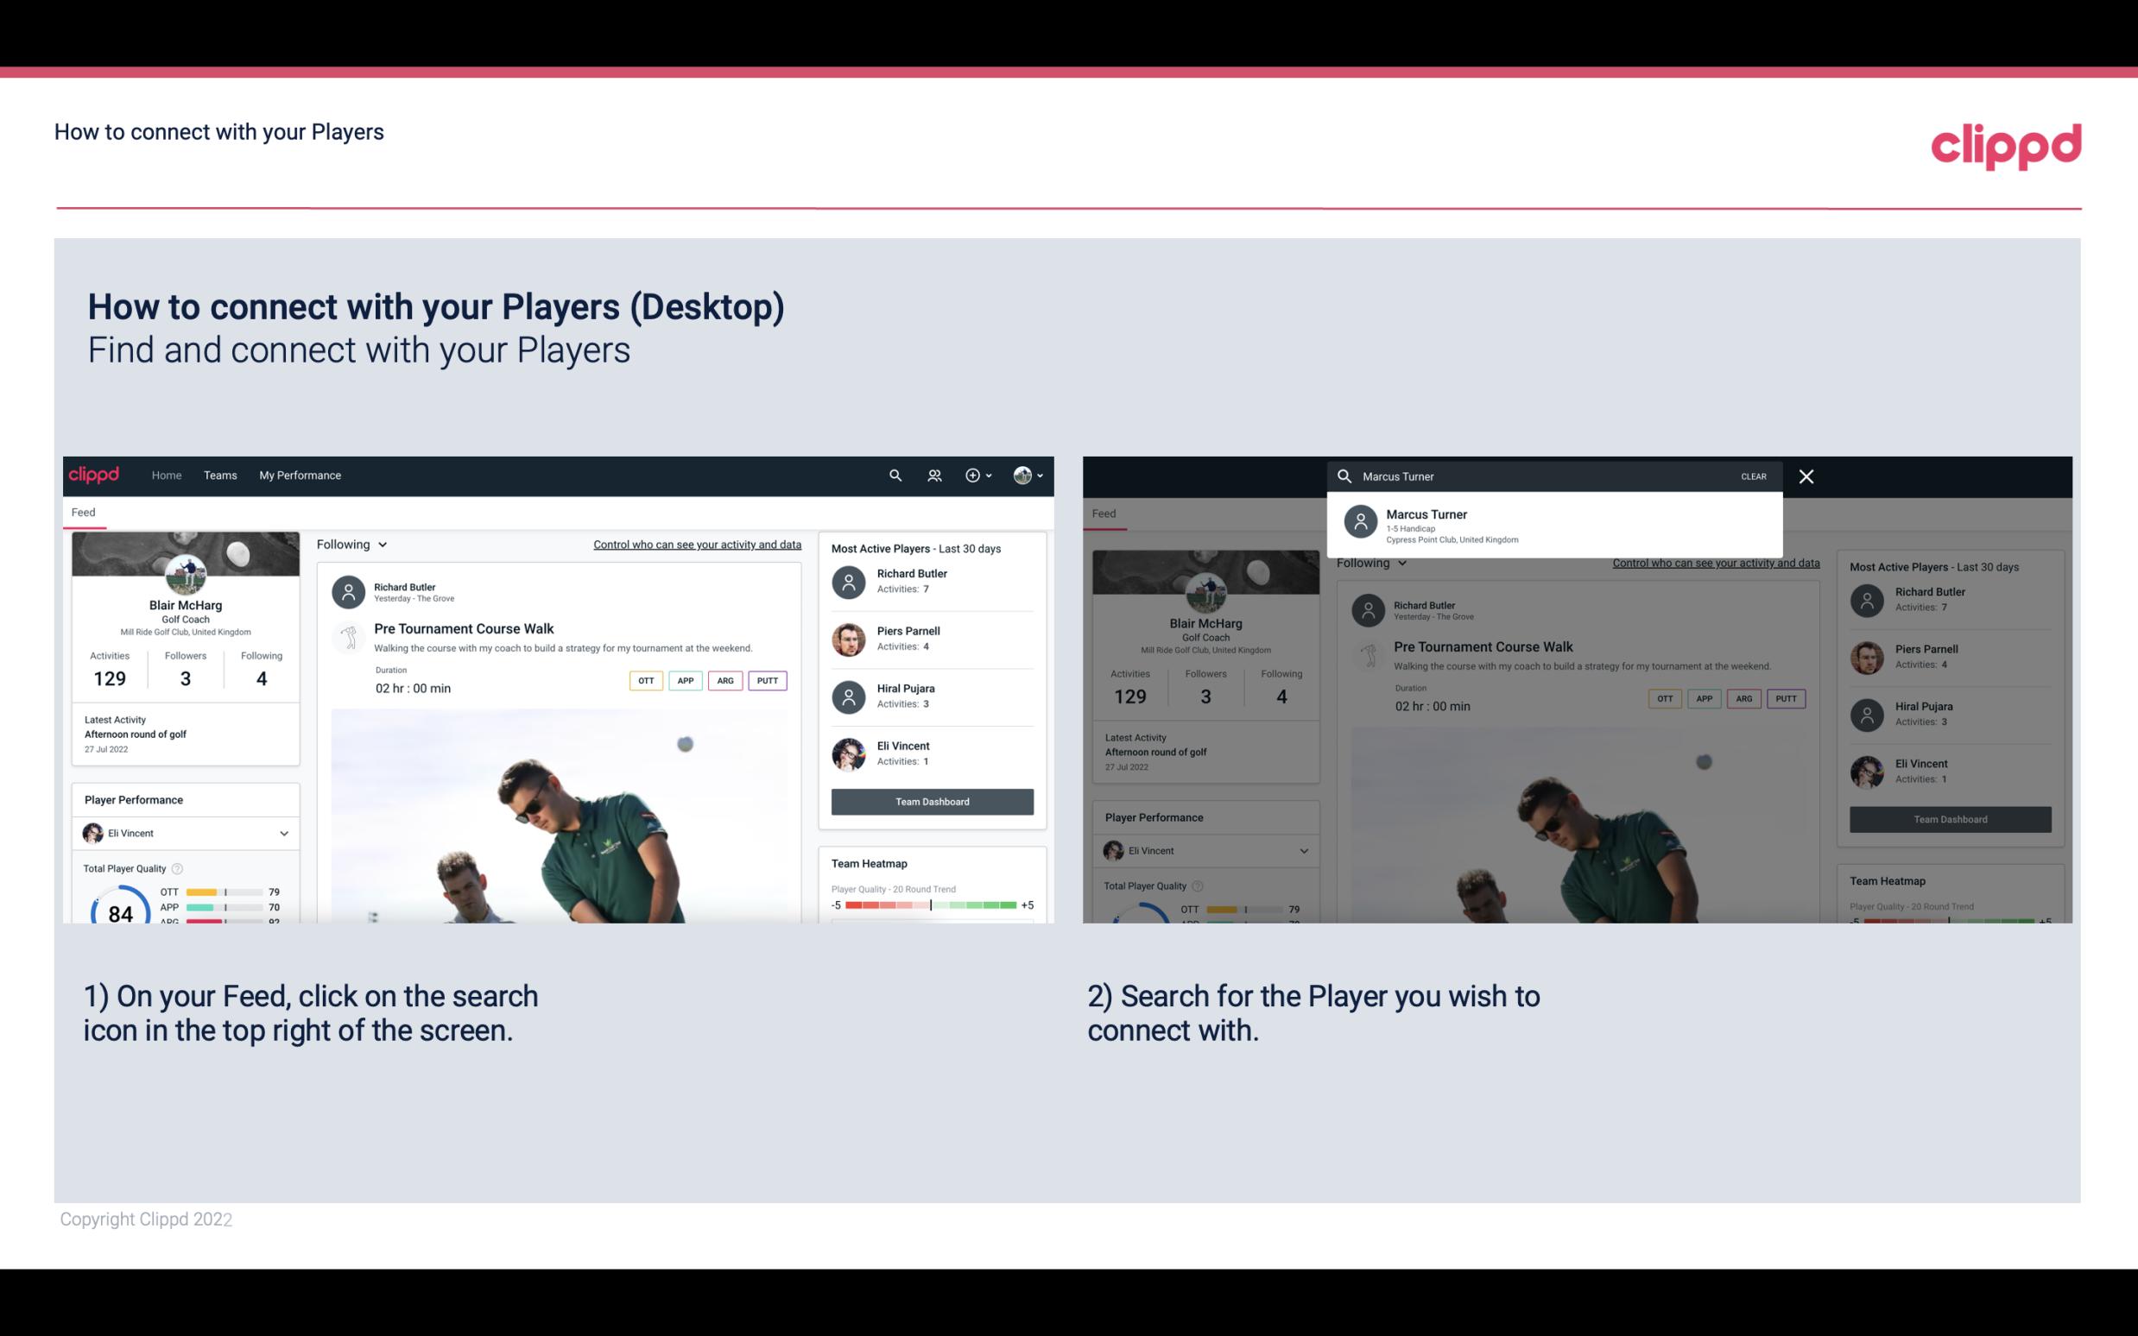Select OTT filter tag on activity card
This screenshot has height=1336, width=2138.
643,678
